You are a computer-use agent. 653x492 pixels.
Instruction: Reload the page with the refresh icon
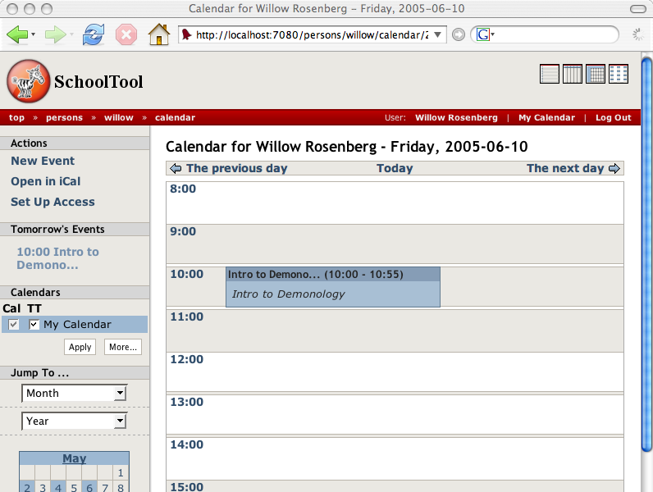point(94,34)
